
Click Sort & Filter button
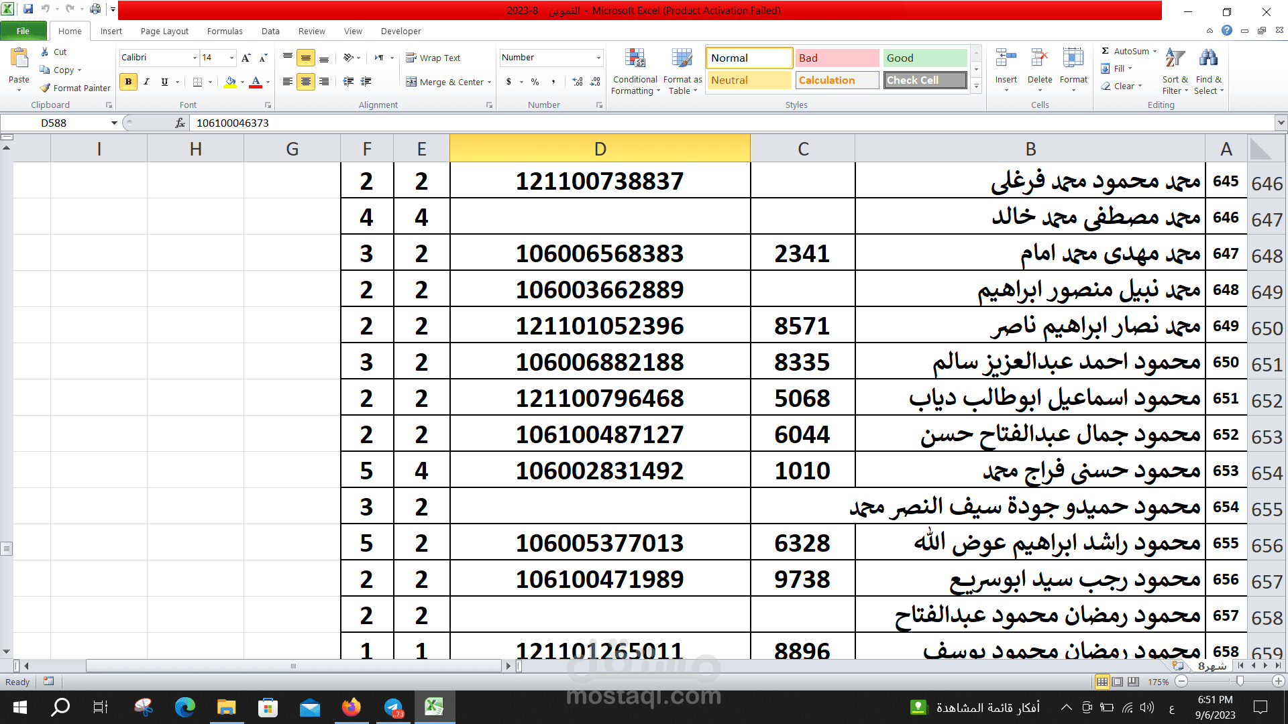tap(1175, 72)
